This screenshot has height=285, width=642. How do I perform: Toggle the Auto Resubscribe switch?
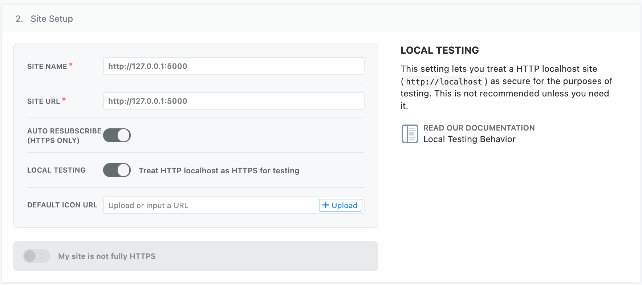point(117,135)
